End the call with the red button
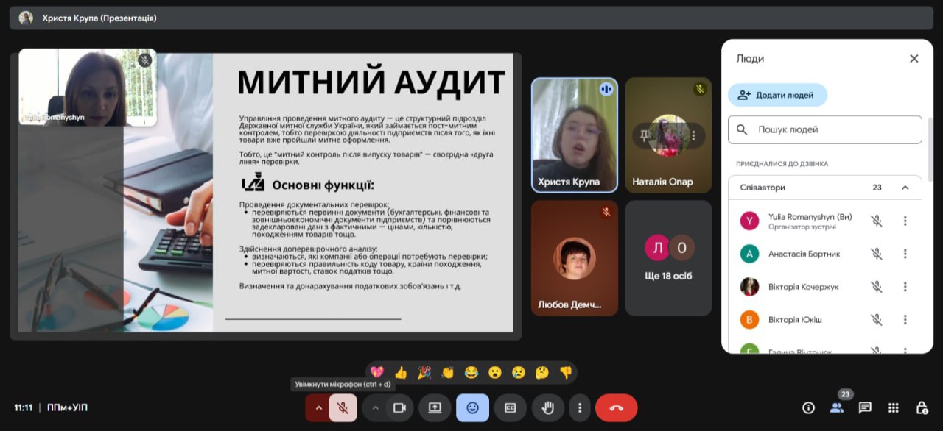Viewport: 943px width, 431px height. [616, 407]
